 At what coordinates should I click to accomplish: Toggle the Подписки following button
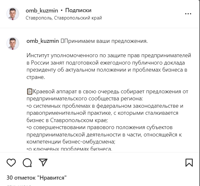coord(79,11)
